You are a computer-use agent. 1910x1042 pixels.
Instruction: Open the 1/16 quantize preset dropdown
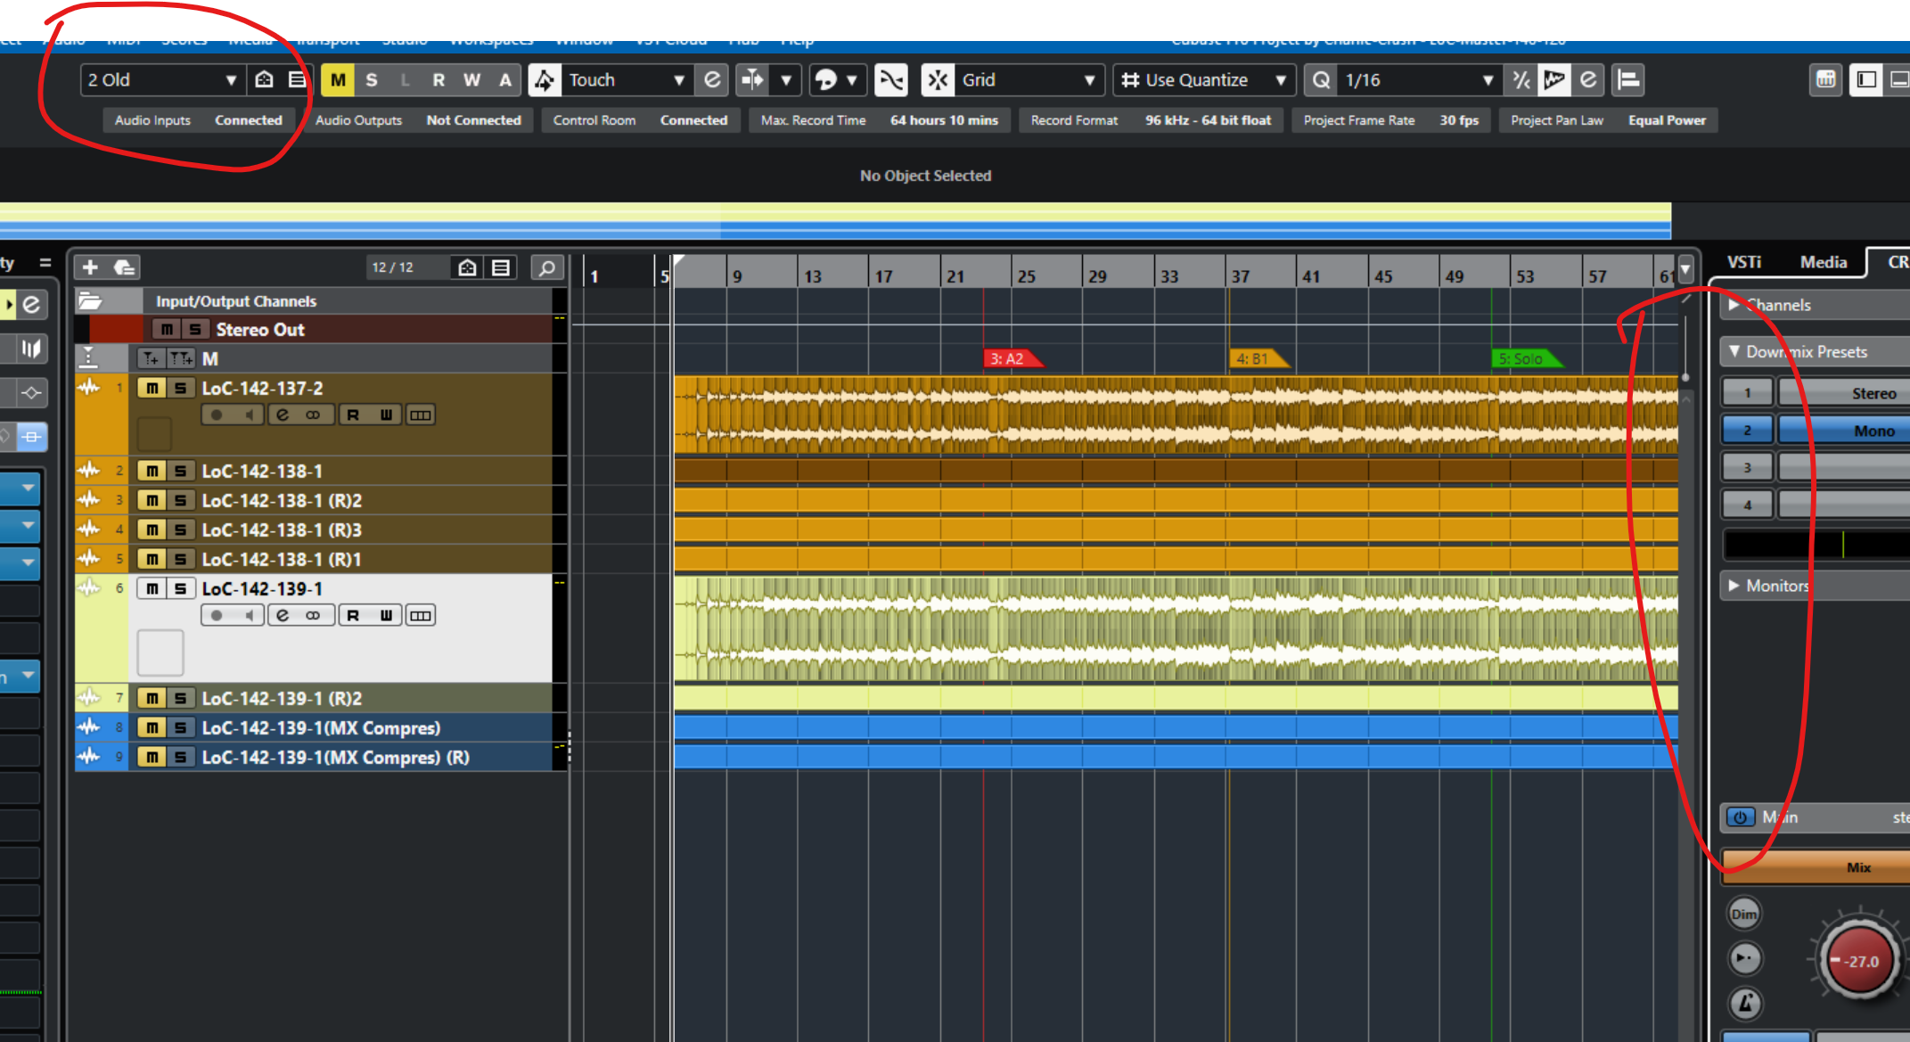coord(1419,80)
